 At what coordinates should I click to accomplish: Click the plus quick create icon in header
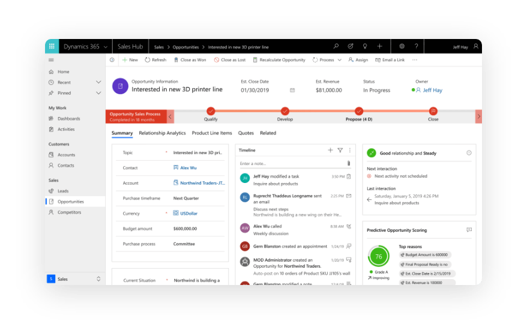point(379,46)
